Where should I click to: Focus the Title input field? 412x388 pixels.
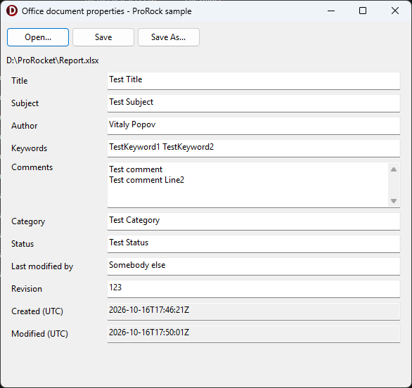click(254, 81)
